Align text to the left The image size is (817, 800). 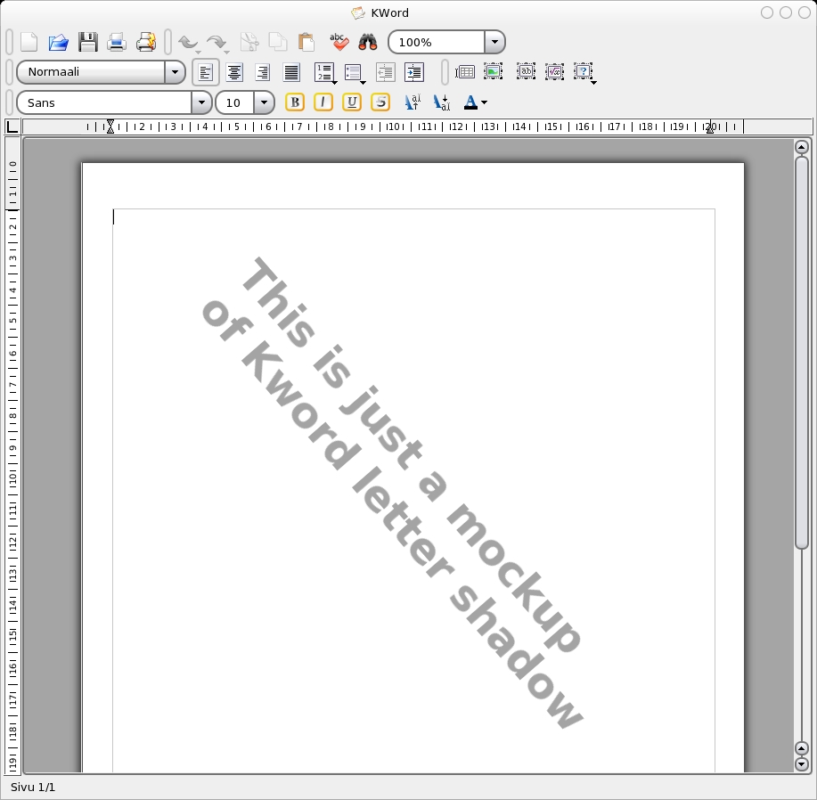click(x=206, y=72)
